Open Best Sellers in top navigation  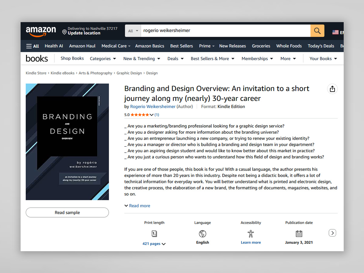pyautogui.click(x=182, y=46)
